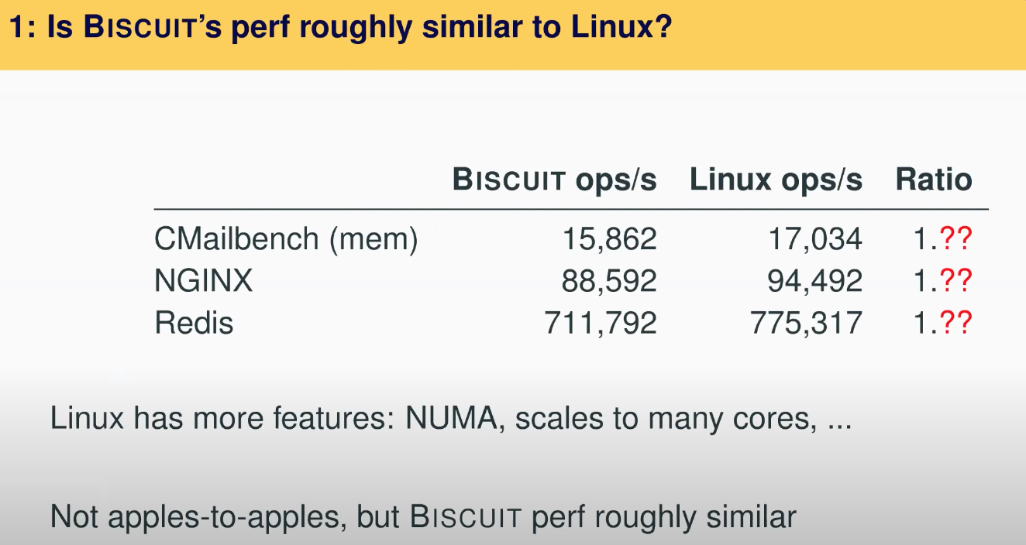Image resolution: width=1026 pixels, height=545 pixels.
Task: Click the Linux value 94,492
Action: (x=814, y=281)
